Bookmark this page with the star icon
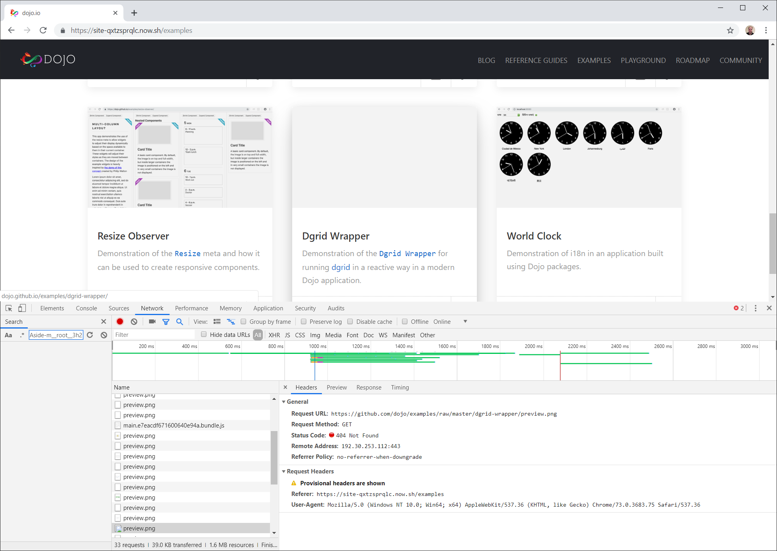Viewport: 777px width, 551px height. (x=730, y=30)
